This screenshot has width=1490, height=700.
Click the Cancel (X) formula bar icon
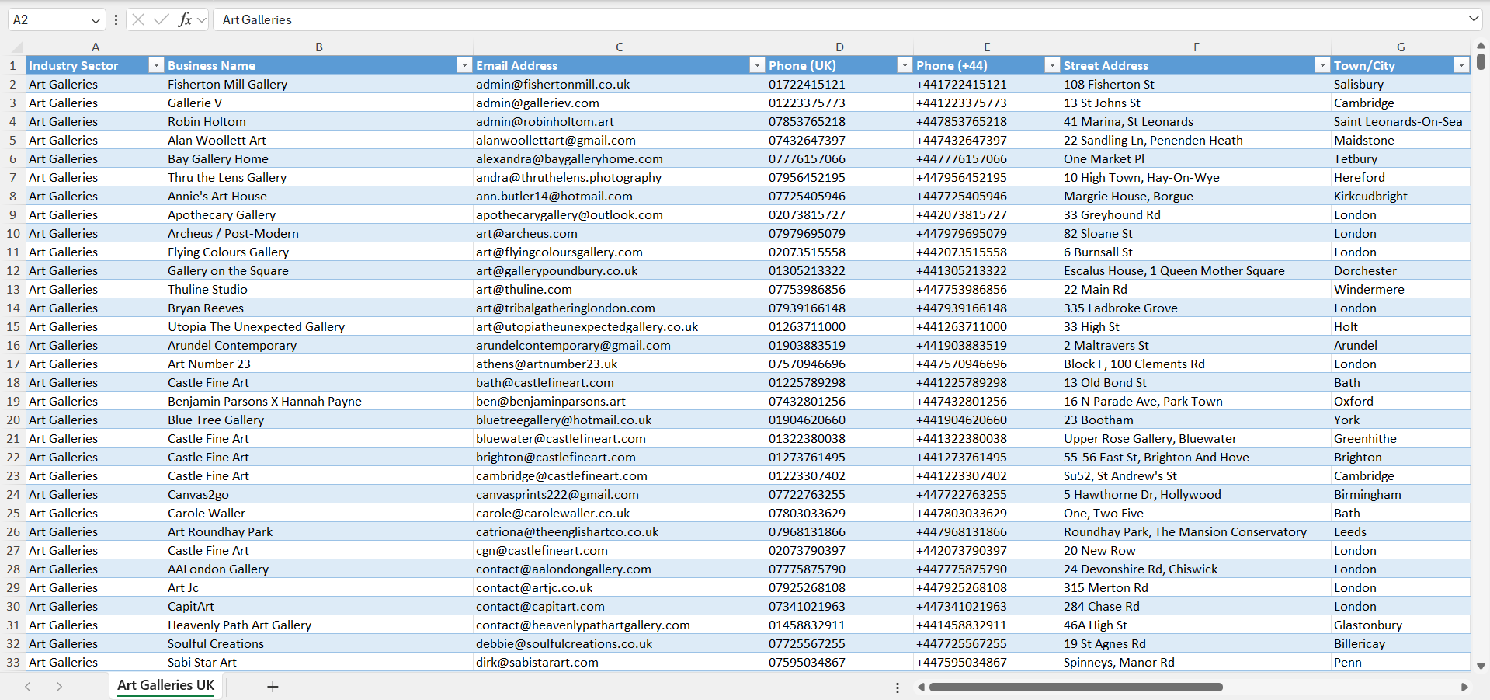click(x=138, y=19)
